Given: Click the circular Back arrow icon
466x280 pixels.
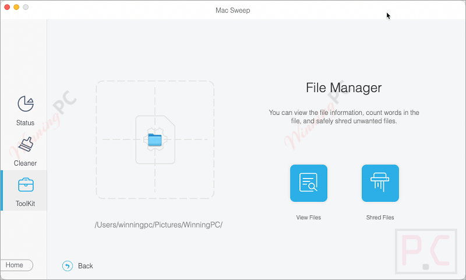Looking at the screenshot, I should 68,266.
